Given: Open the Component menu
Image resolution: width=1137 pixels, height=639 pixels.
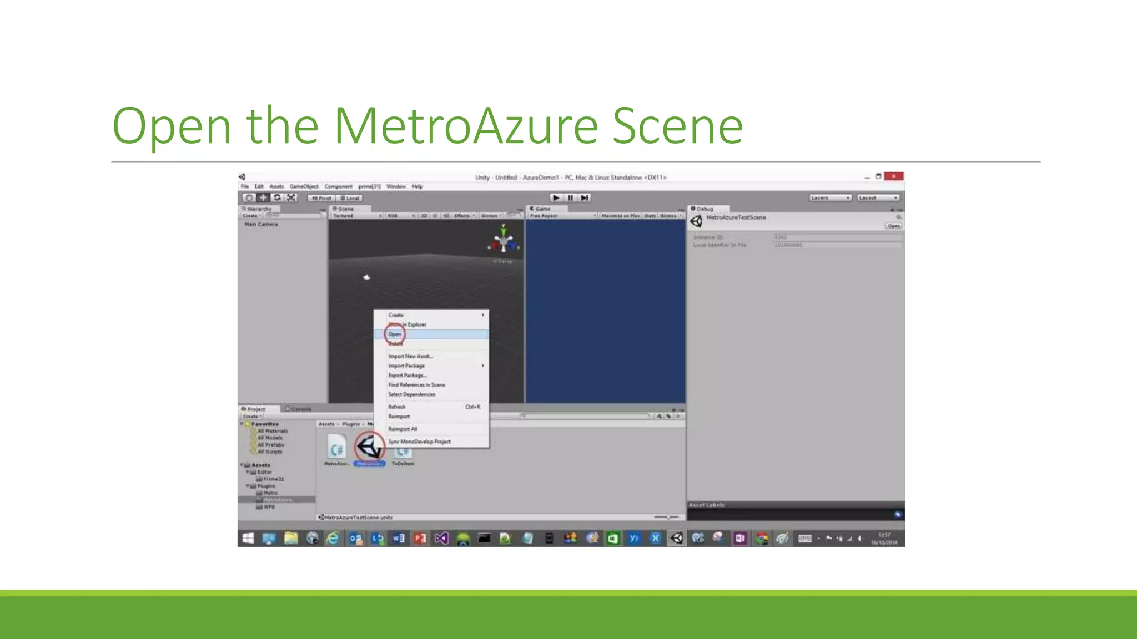Looking at the screenshot, I should coord(338,186).
